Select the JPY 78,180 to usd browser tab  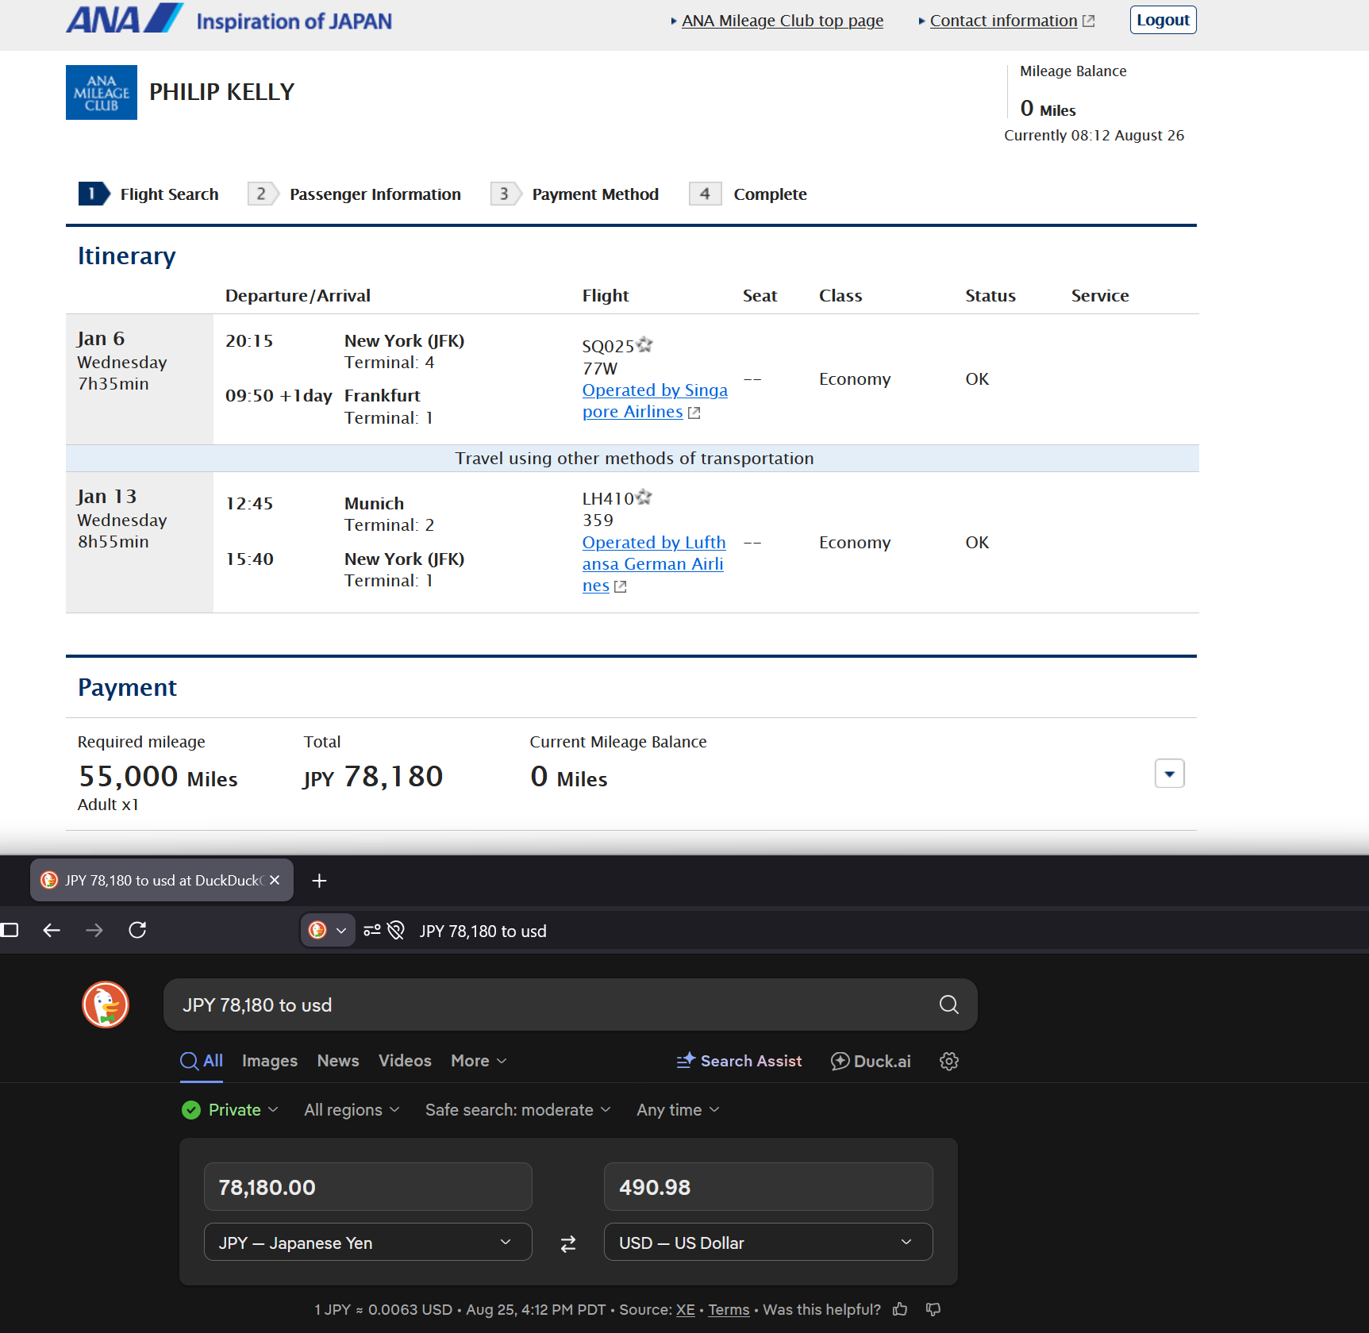pos(162,880)
